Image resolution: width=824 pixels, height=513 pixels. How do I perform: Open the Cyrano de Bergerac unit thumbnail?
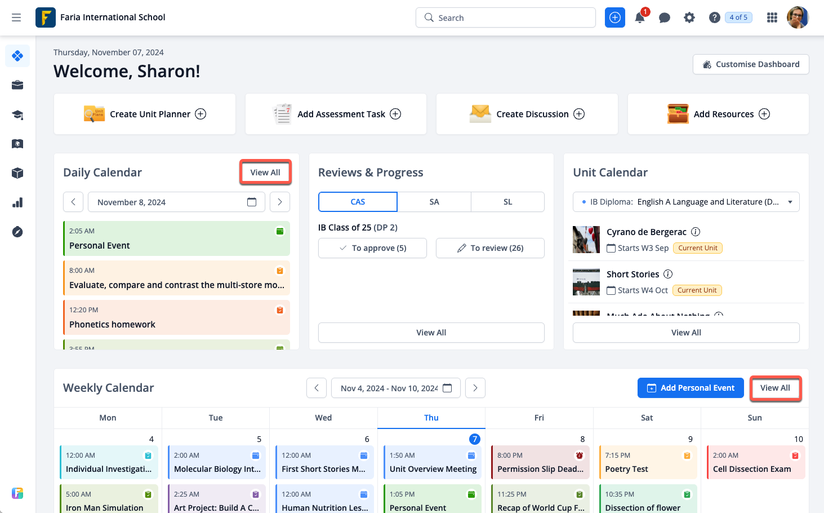586,240
